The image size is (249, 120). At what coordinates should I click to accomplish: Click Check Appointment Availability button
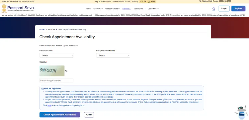[60, 115]
